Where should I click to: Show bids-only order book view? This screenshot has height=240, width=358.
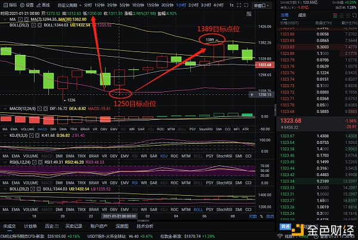(341, 16)
